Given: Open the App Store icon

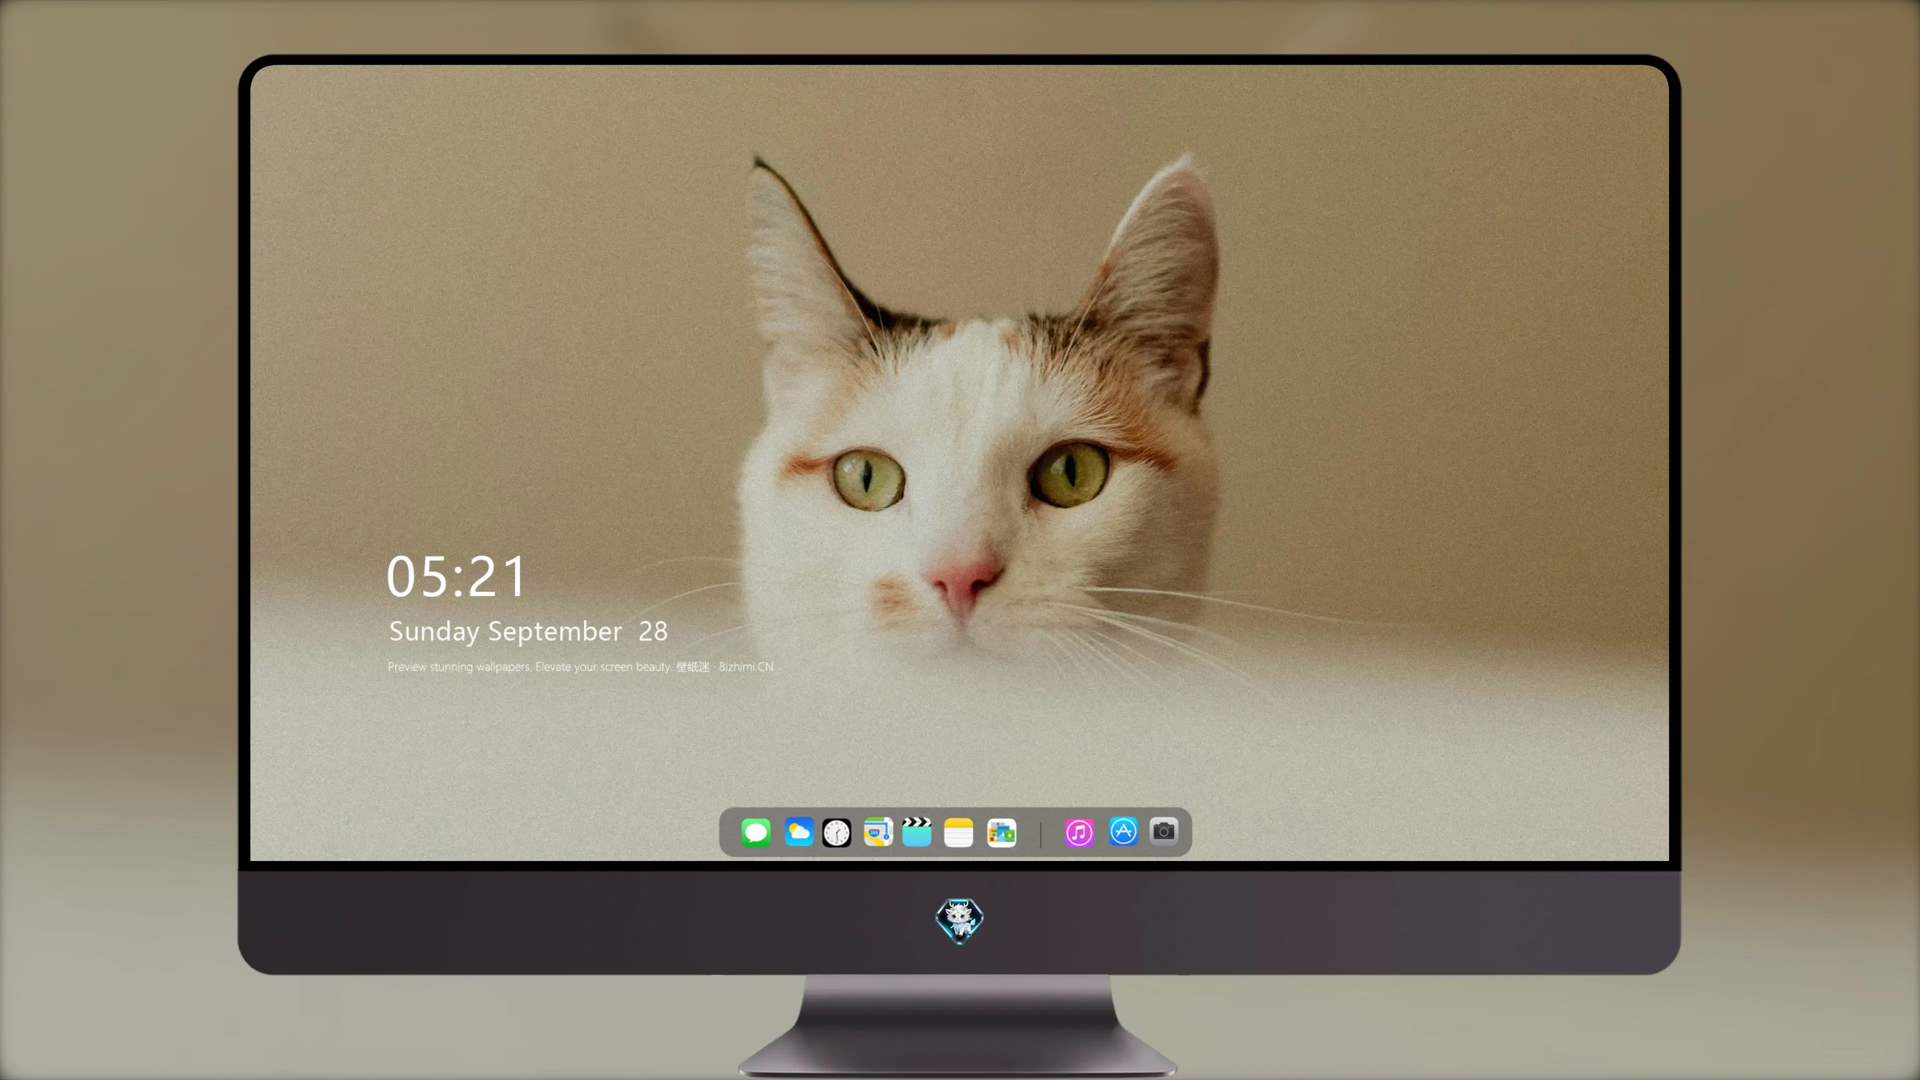Looking at the screenshot, I should point(1123,831).
